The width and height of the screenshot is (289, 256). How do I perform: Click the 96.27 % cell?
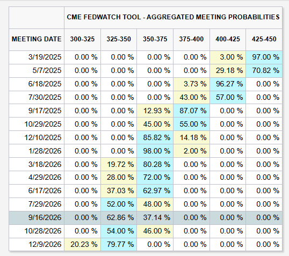(228, 84)
